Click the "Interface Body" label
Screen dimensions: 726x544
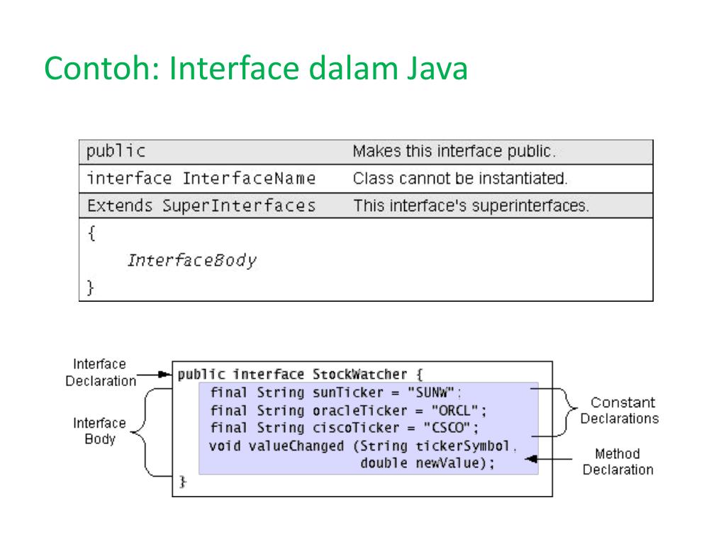point(99,431)
